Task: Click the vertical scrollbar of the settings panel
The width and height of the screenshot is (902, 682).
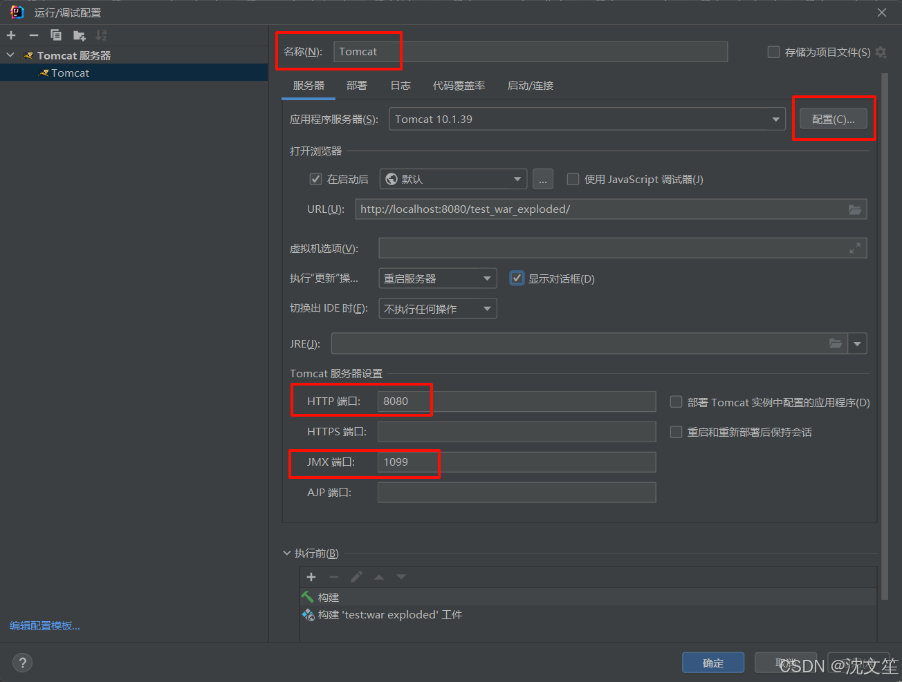Action: pos(885,335)
